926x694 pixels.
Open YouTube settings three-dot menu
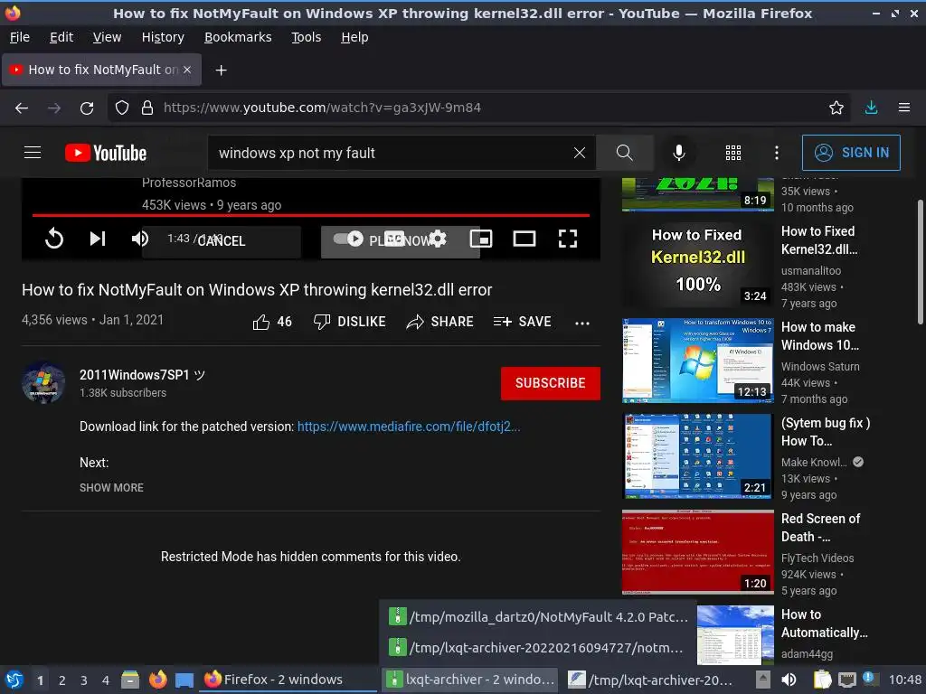pyautogui.click(x=776, y=153)
